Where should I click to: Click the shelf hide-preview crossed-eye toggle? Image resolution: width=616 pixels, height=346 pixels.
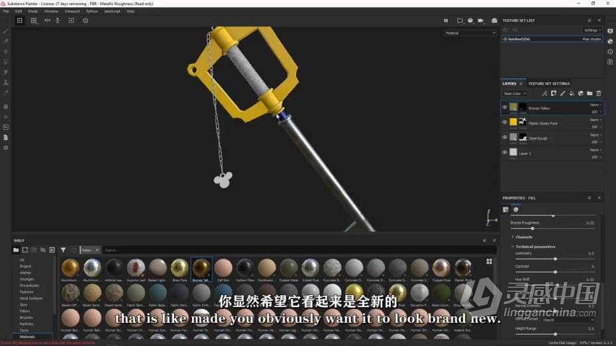[x=43, y=250]
